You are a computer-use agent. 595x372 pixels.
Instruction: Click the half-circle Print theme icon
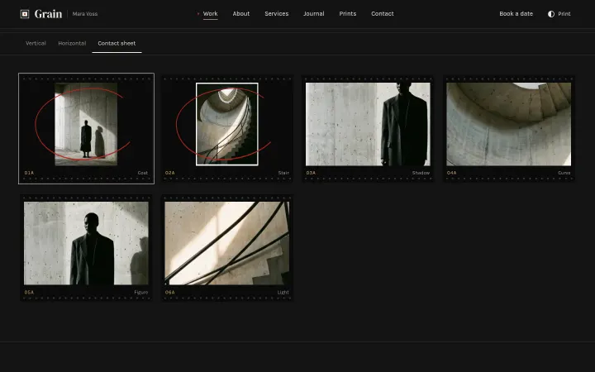click(x=551, y=14)
